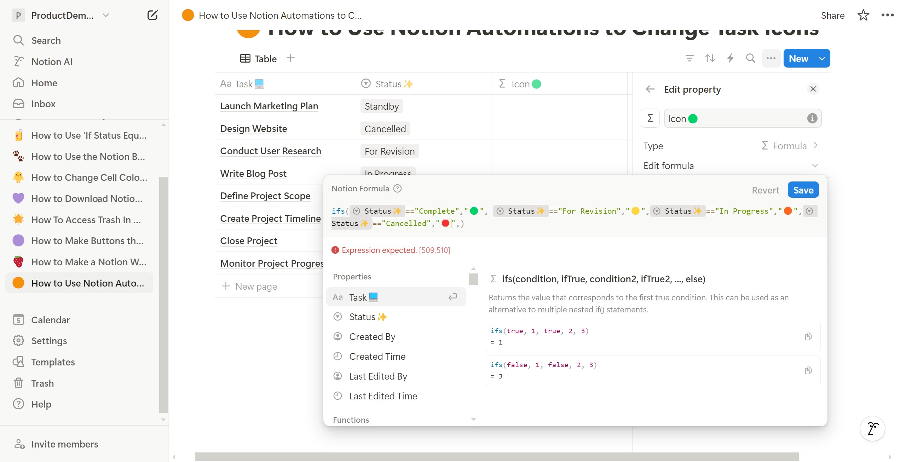The image size is (906, 462).
Task: Click the Status column header
Action: 423,83
